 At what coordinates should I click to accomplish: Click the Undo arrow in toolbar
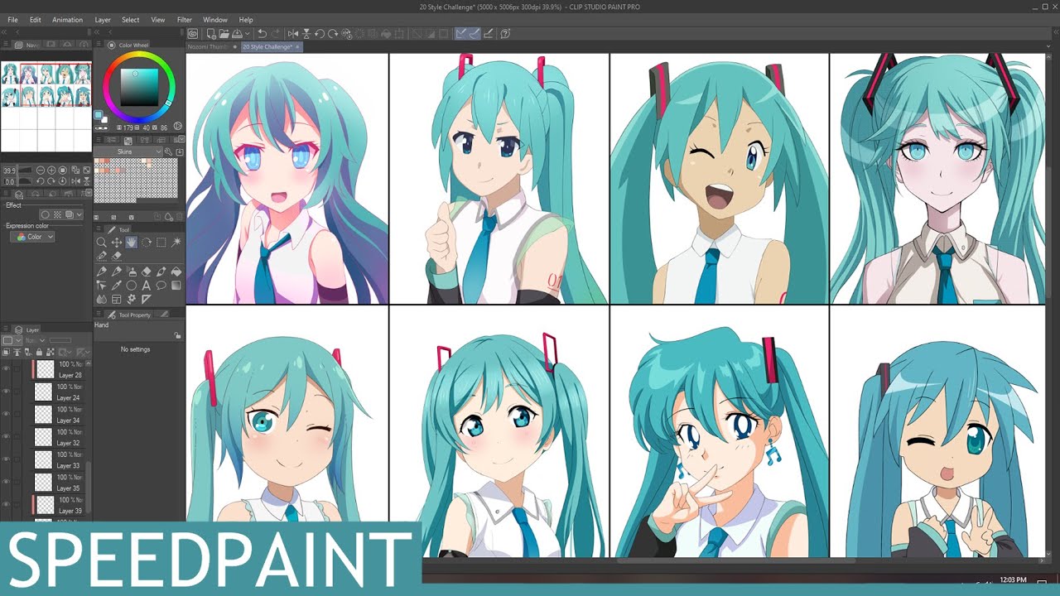click(x=262, y=34)
